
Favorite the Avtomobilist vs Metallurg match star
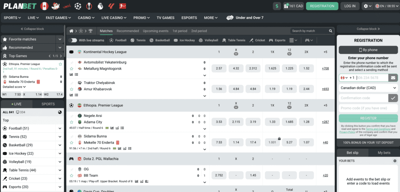[71, 69]
